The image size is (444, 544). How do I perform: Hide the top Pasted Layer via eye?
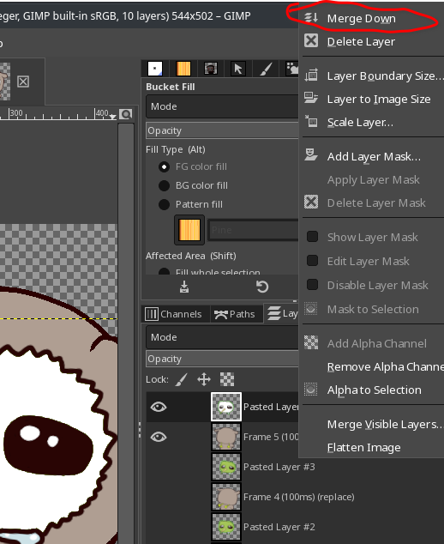tap(159, 407)
